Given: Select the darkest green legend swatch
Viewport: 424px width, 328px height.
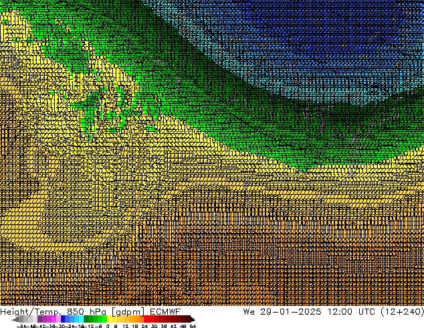Looking at the screenshot, I should [x=86, y=319].
